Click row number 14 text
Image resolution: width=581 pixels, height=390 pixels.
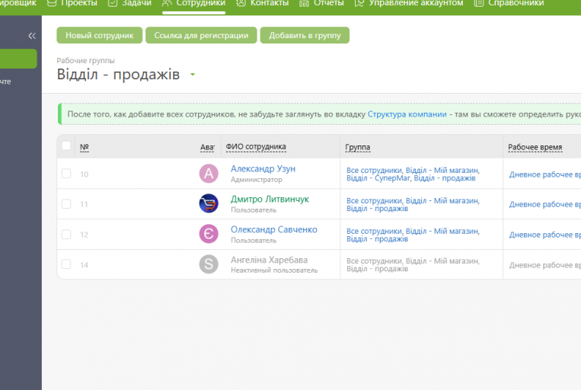click(84, 265)
